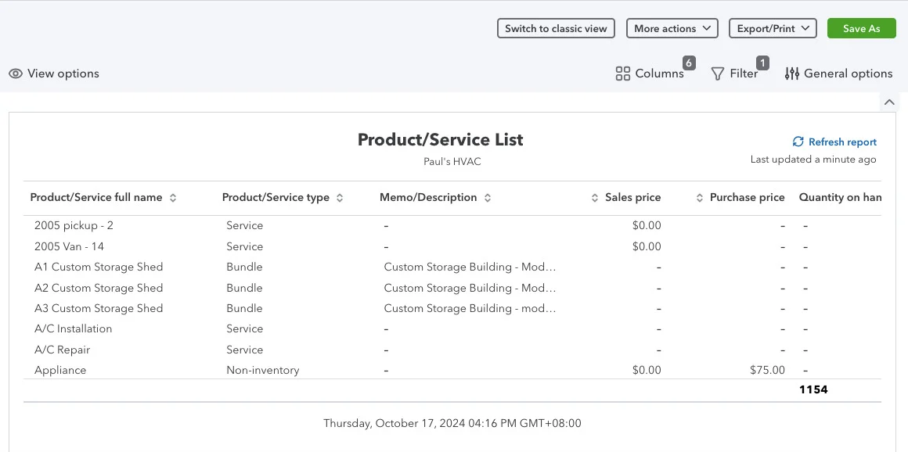Click the Filter count badge 1
This screenshot has height=452, width=908.
[762, 63]
